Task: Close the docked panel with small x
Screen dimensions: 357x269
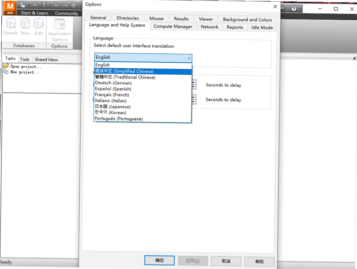Action: [354, 58]
